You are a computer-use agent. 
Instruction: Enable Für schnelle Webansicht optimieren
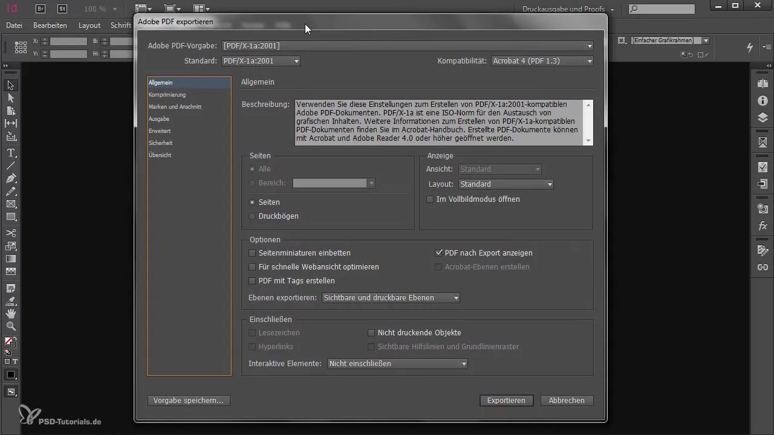(253, 267)
